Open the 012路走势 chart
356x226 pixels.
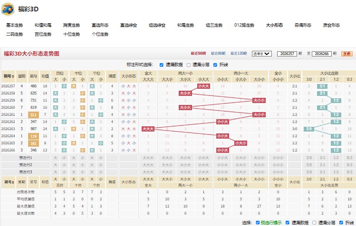[x=244, y=25]
